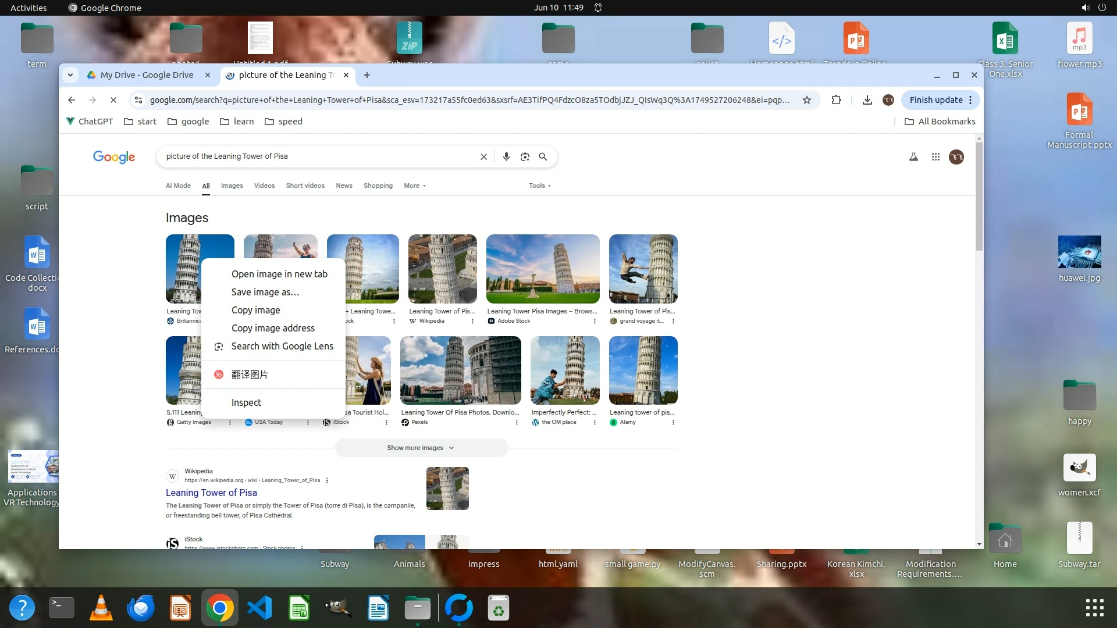Open Search by image camera icon

[x=525, y=156]
